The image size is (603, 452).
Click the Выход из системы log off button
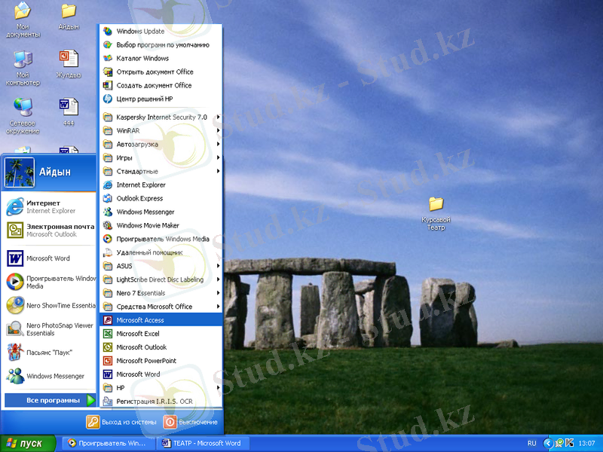click(121, 423)
